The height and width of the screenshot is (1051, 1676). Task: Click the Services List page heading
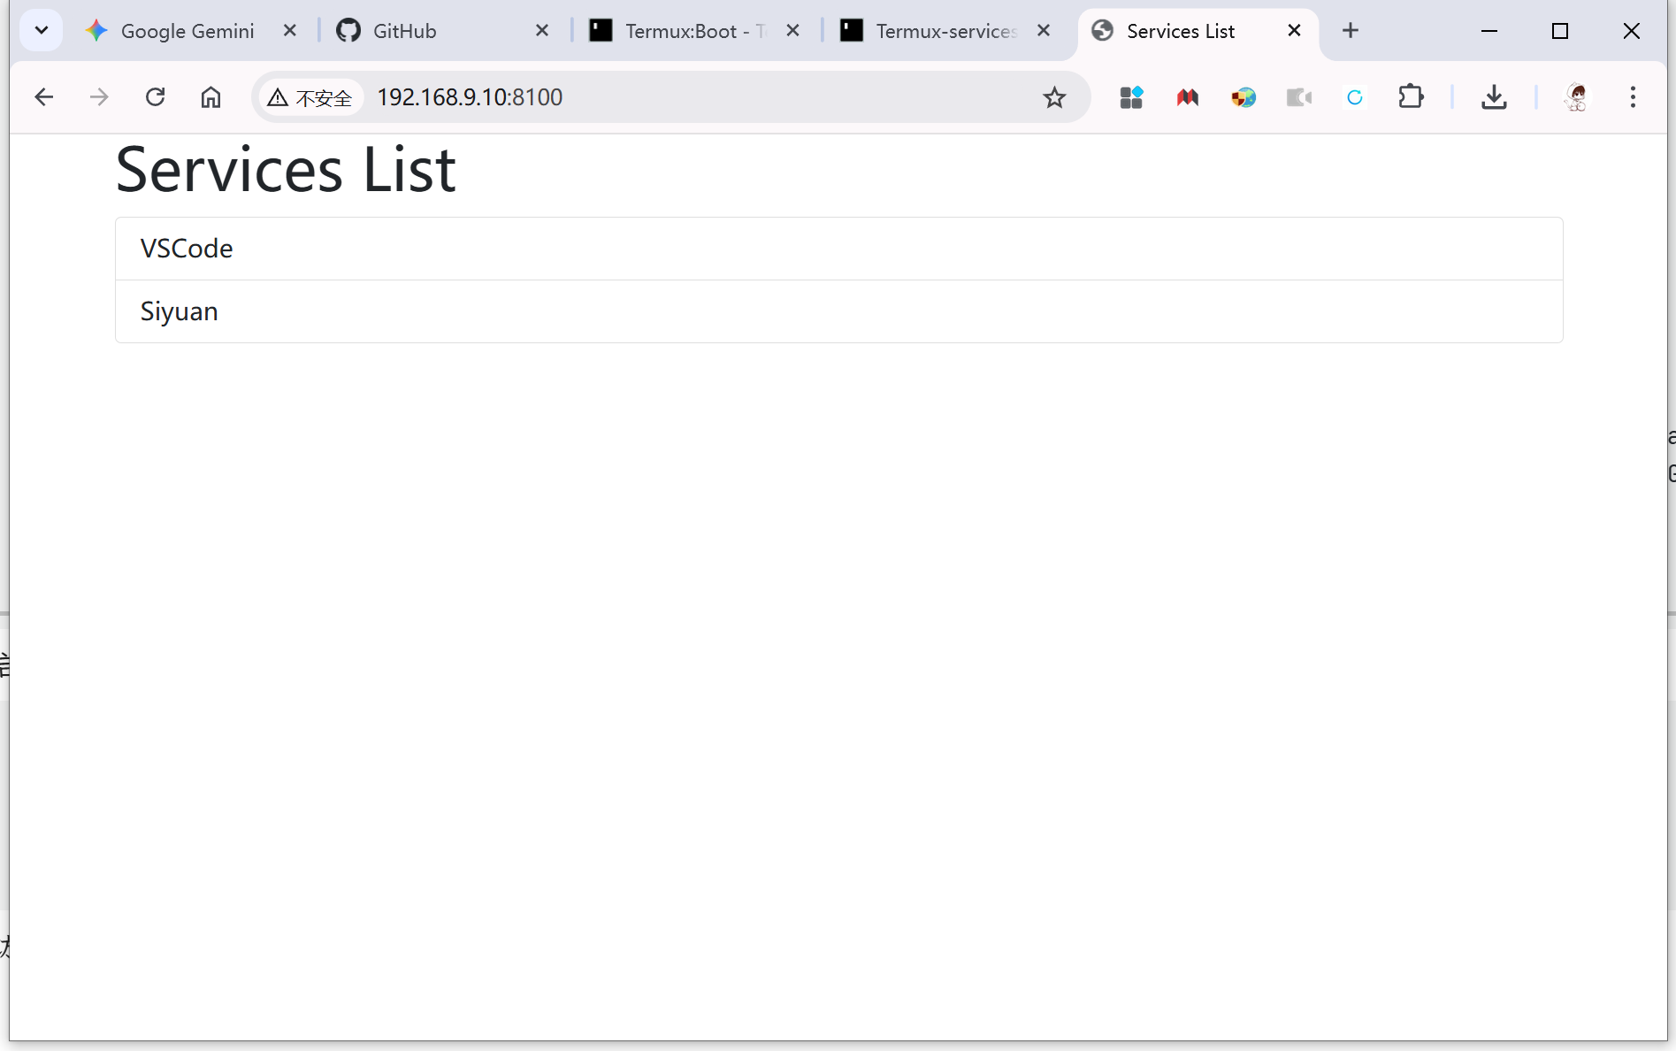(x=286, y=169)
